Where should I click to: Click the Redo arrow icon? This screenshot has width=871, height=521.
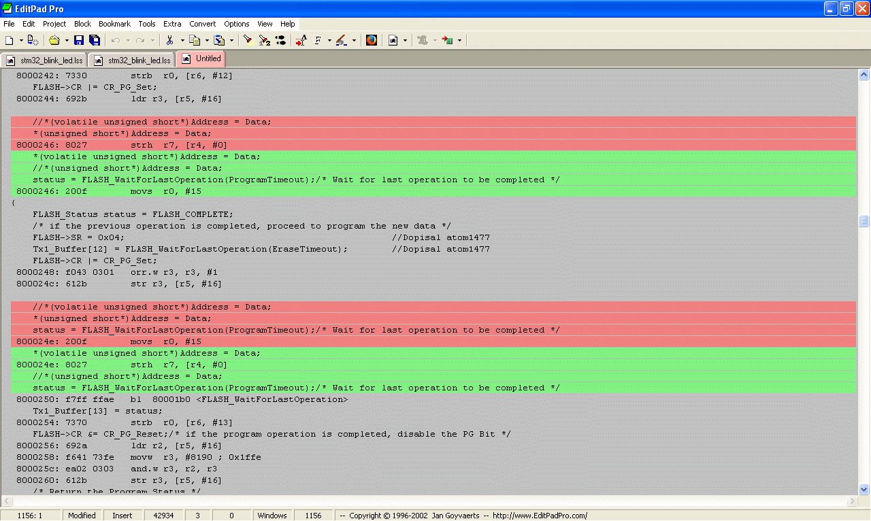pyautogui.click(x=140, y=41)
